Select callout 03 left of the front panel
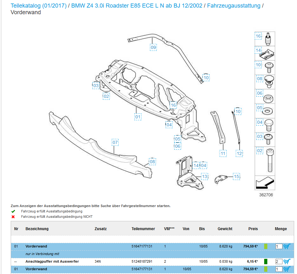The width and height of the screenshot is (297, 274). pyautogui.click(x=96, y=86)
